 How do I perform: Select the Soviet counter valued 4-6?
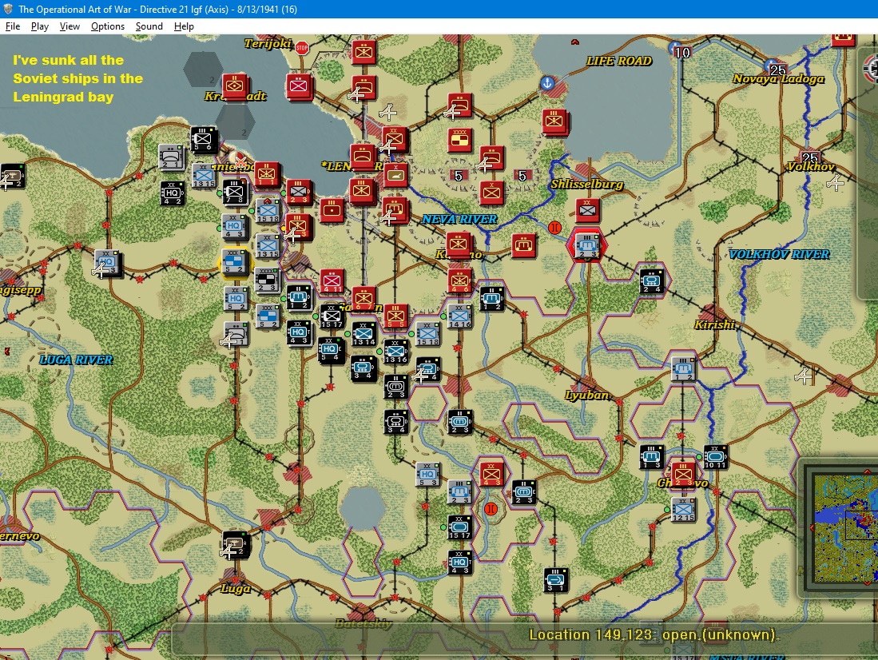(x=459, y=281)
